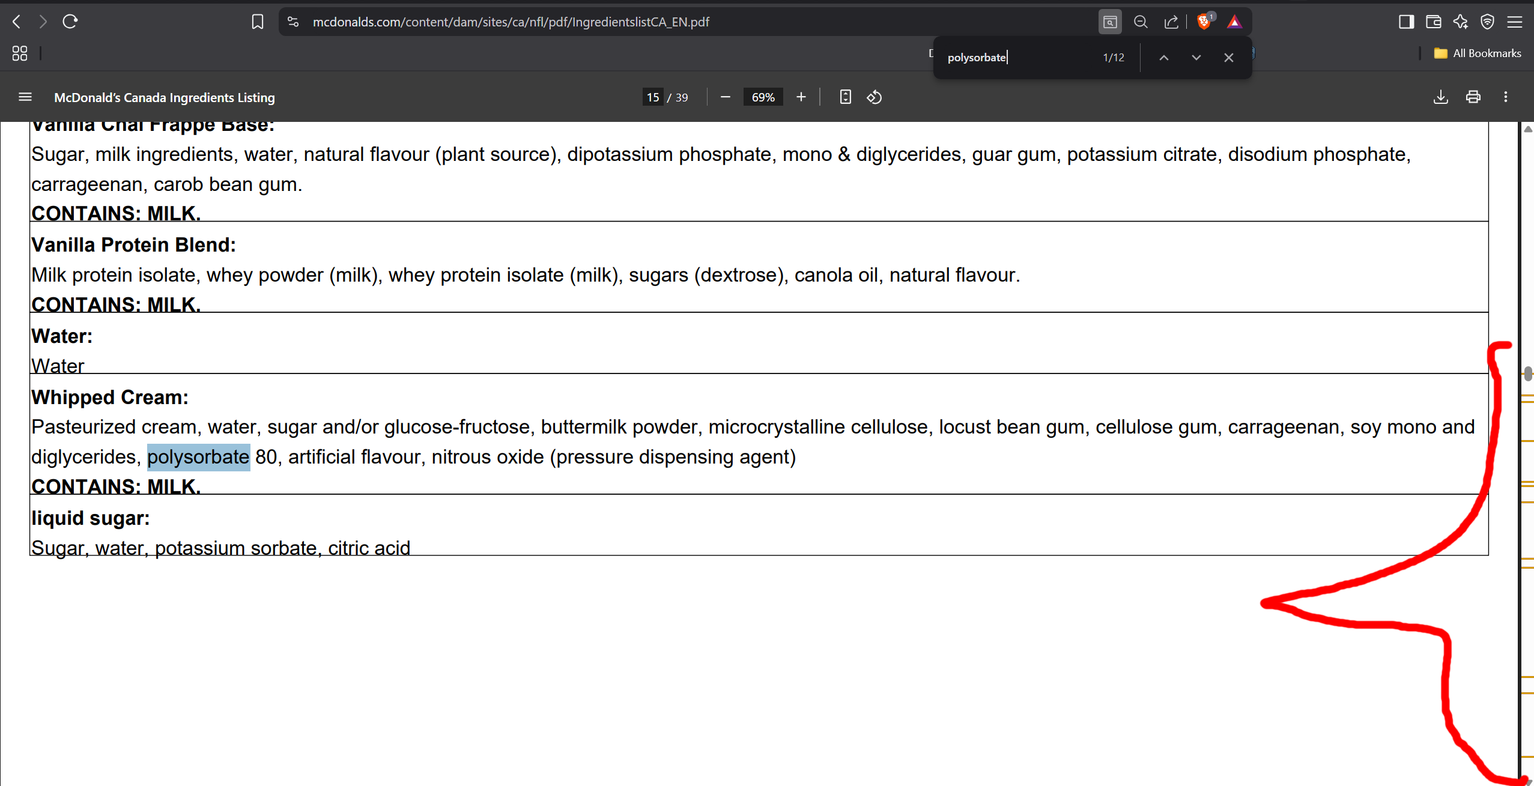
Task: Click the Whipped Cream: heading
Action: click(x=110, y=398)
